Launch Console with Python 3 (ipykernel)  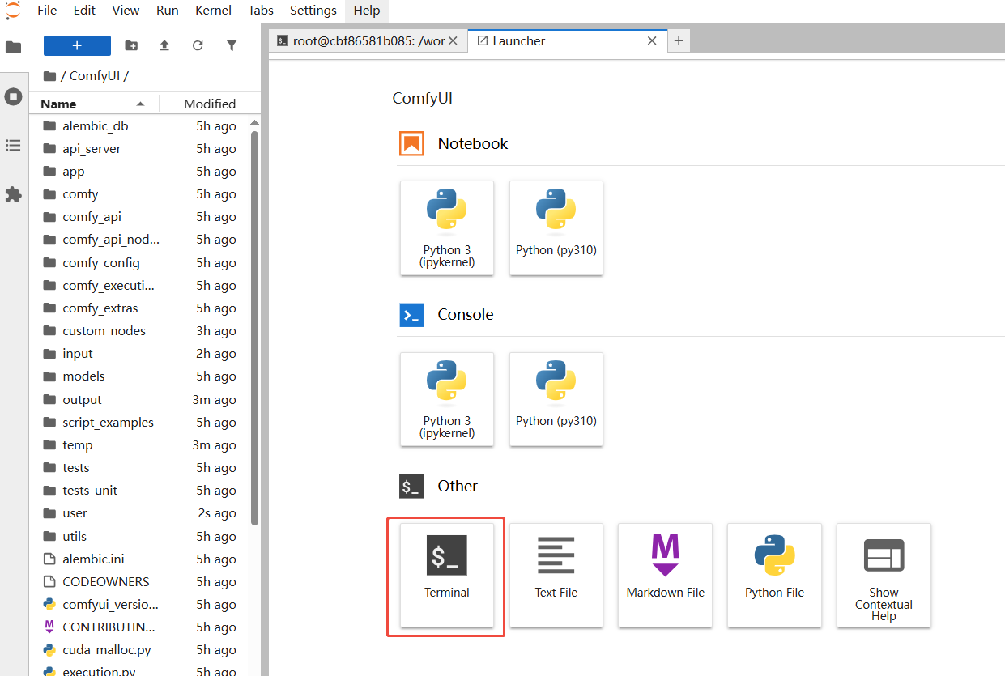(447, 398)
